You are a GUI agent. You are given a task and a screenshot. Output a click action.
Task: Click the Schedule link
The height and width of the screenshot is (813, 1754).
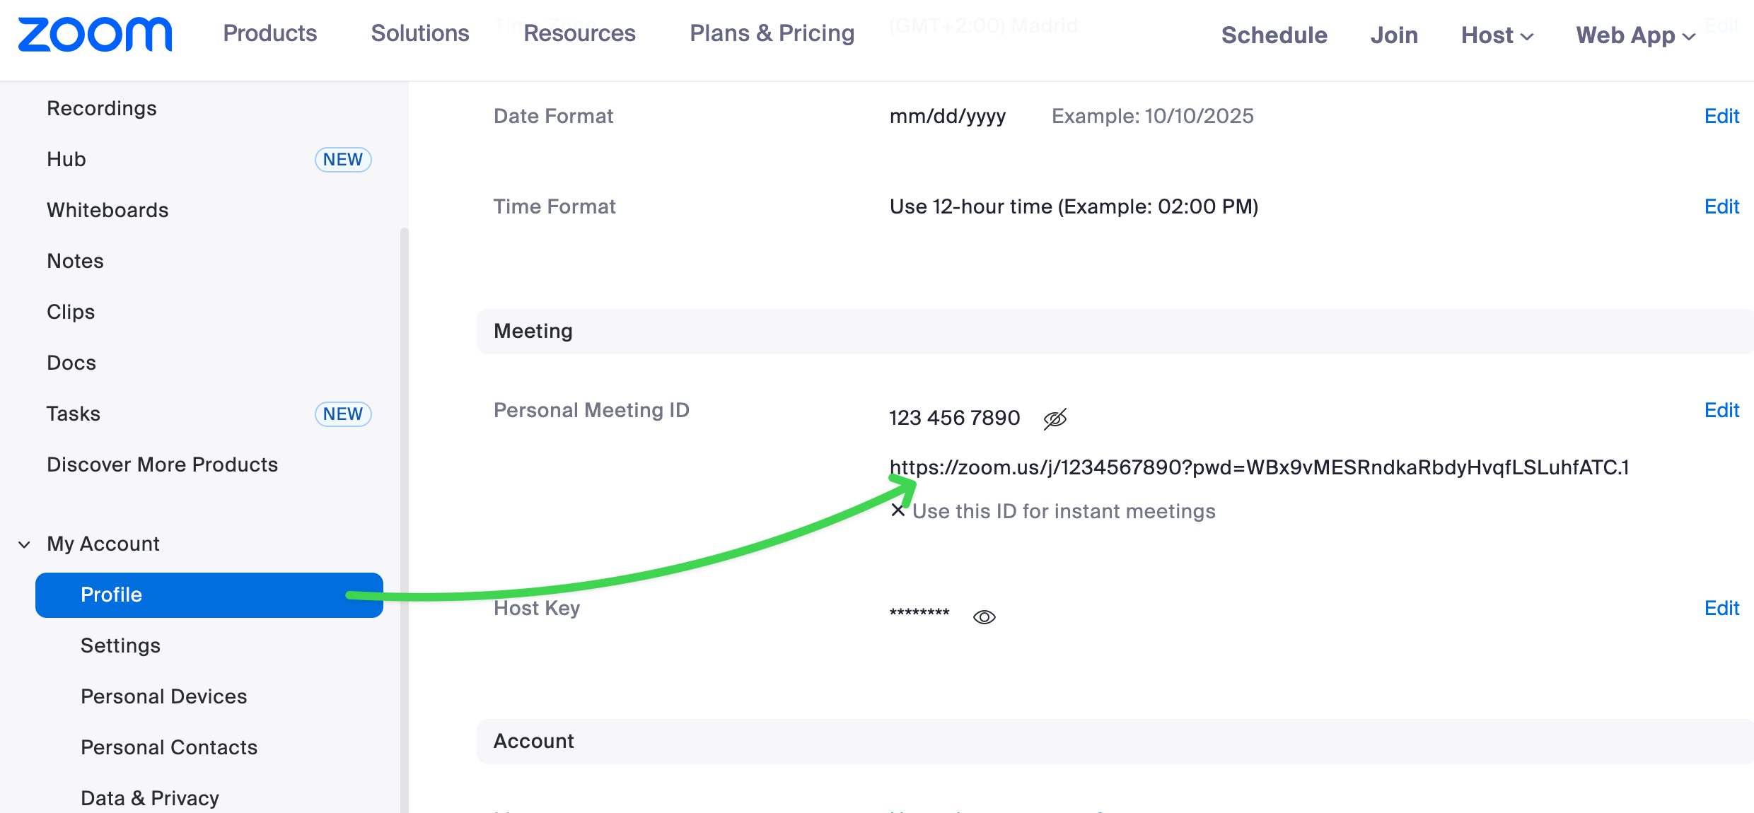click(x=1274, y=35)
